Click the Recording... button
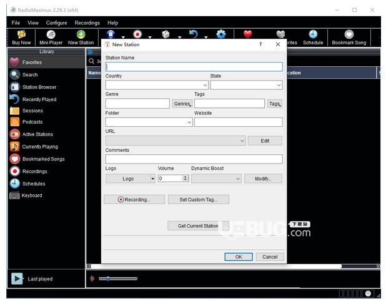The width and height of the screenshot is (386, 301). (134, 199)
